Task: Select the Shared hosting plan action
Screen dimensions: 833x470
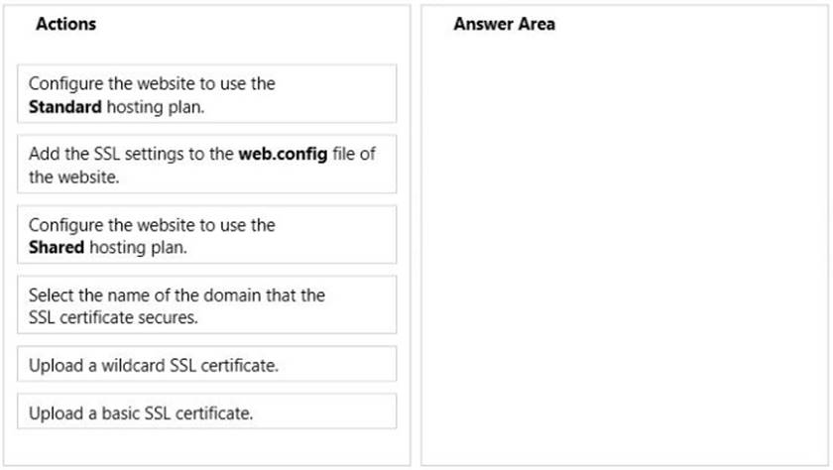Action: (206, 235)
